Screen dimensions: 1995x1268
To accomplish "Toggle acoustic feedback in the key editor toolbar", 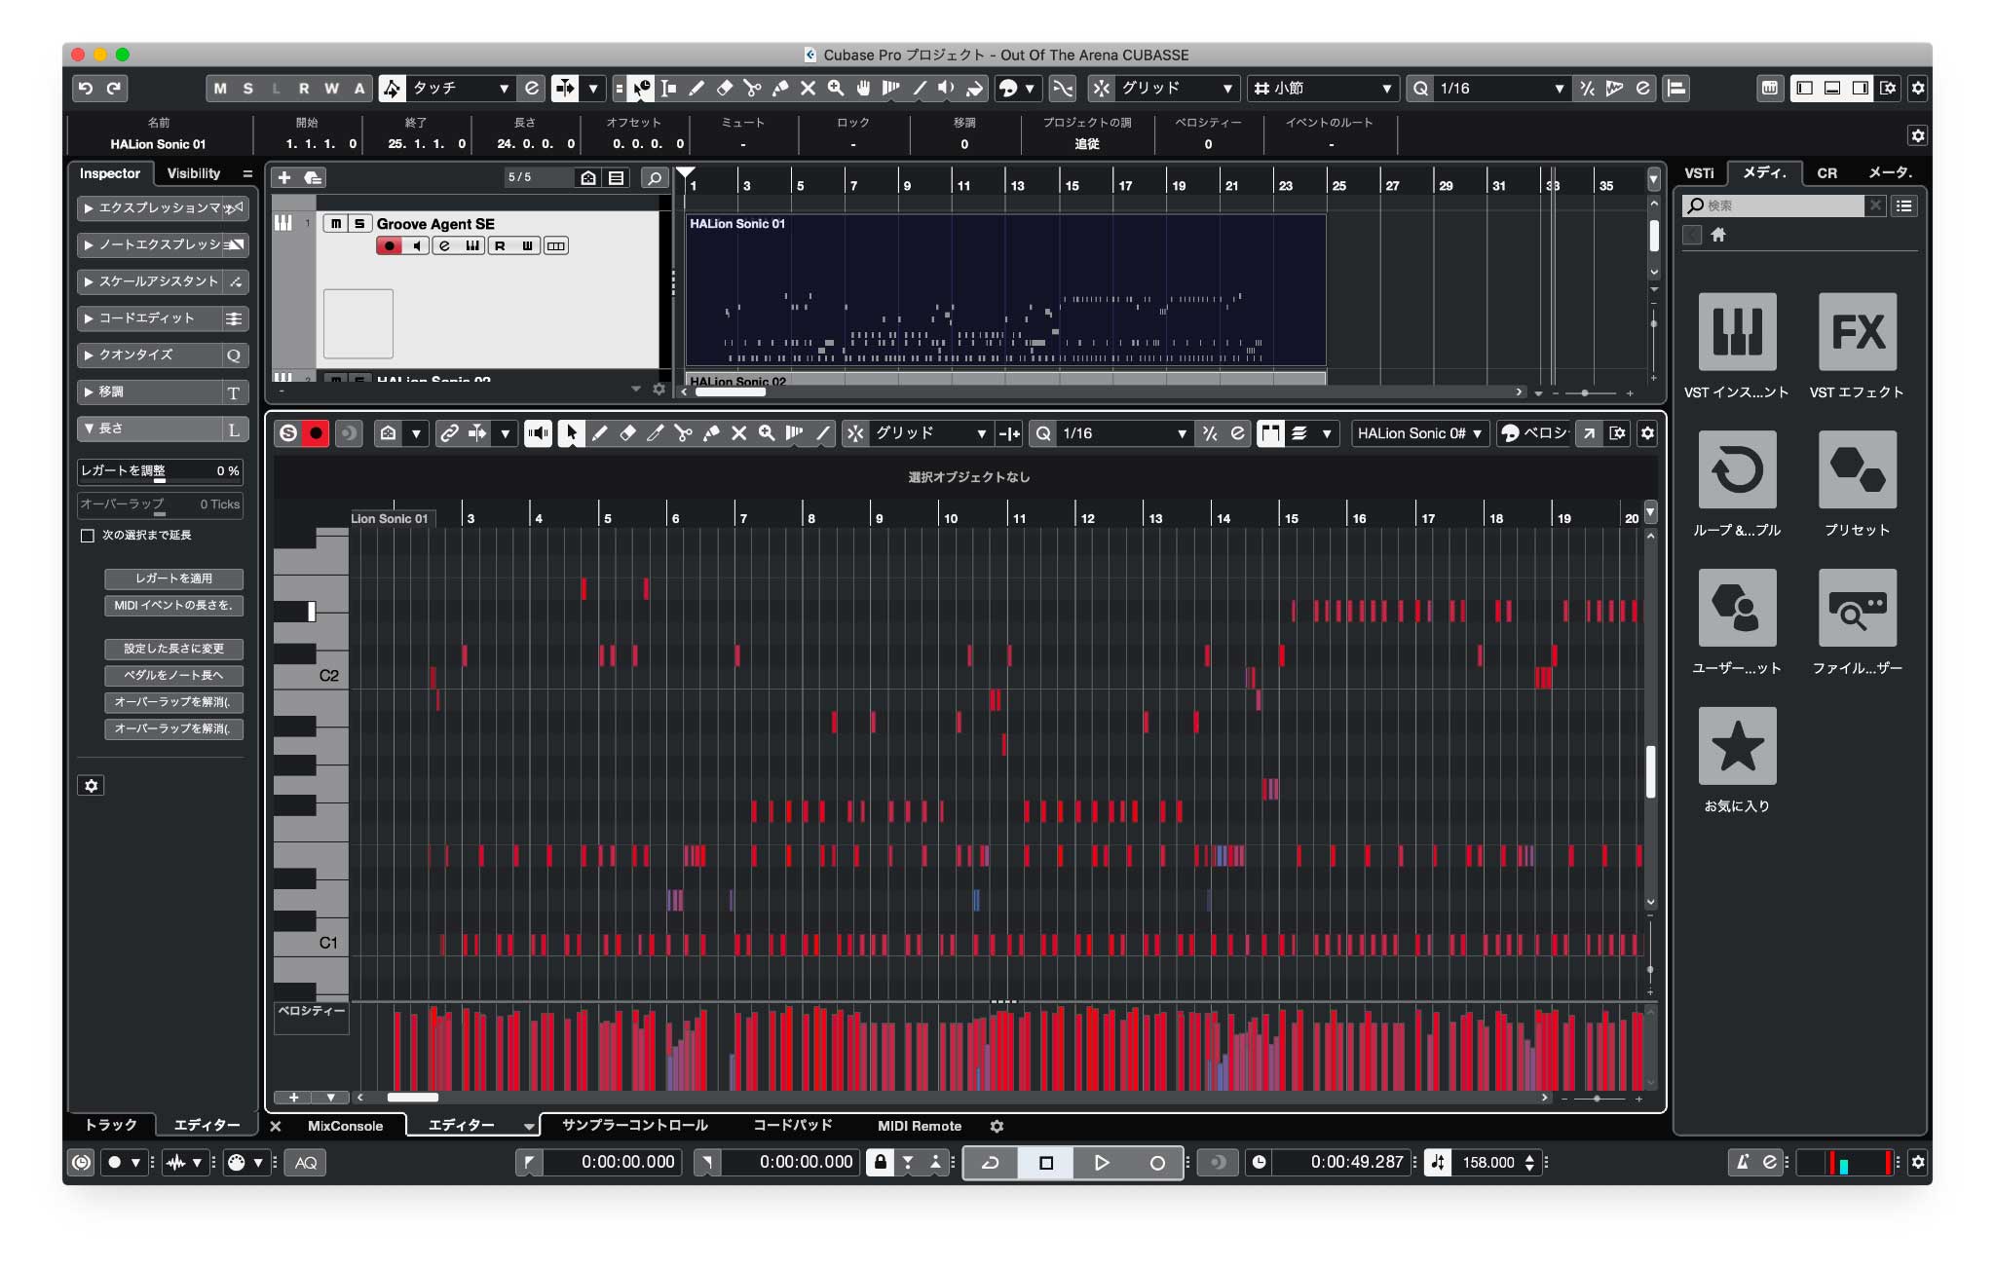I will pyautogui.click(x=539, y=434).
